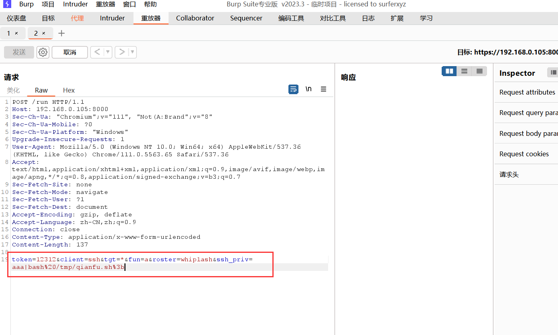
Task: Click the Content-Length: 137 line
Action: 50,244
